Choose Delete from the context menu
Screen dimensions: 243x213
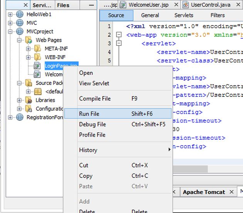pos(118,211)
